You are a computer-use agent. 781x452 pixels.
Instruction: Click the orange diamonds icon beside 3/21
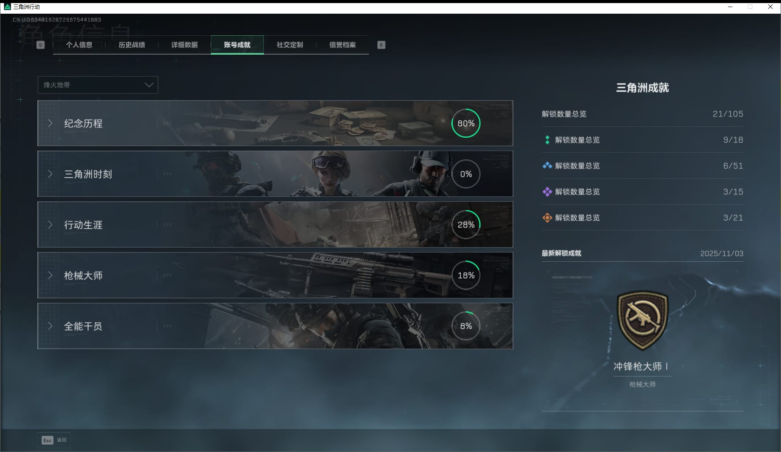coord(547,218)
